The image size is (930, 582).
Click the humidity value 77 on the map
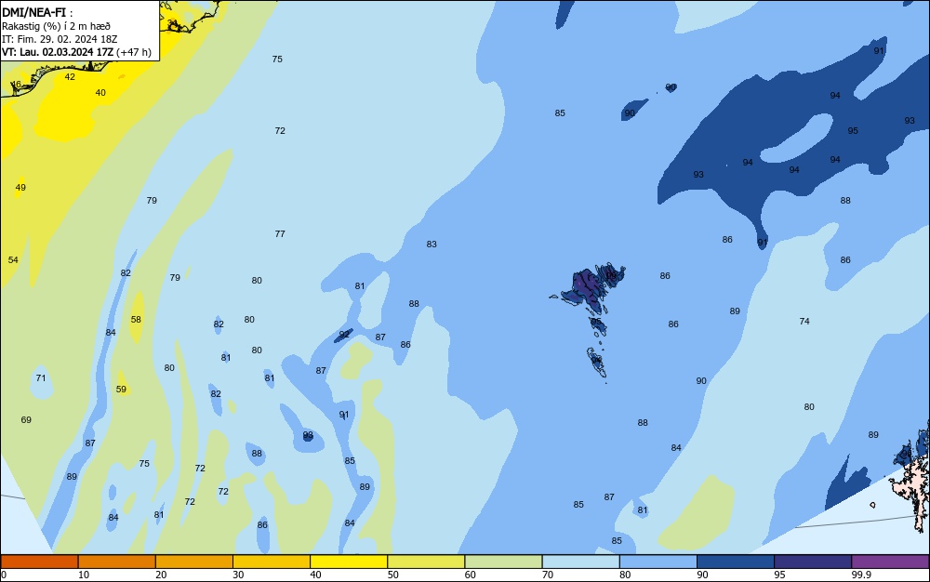(x=280, y=234)
